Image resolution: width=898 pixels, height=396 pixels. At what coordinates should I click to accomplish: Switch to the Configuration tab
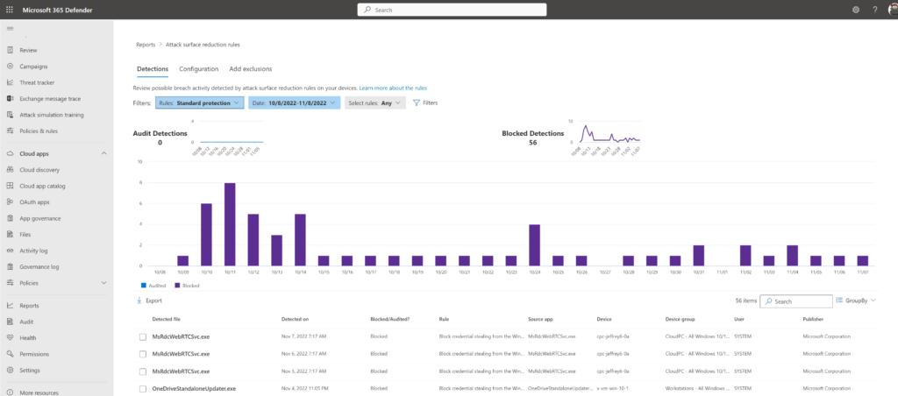click(x=199, y=68)
